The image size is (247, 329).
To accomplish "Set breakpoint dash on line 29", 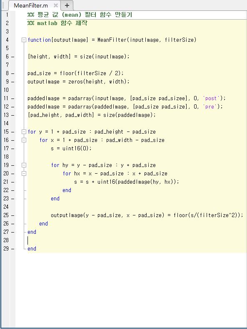I will (13, 249).
